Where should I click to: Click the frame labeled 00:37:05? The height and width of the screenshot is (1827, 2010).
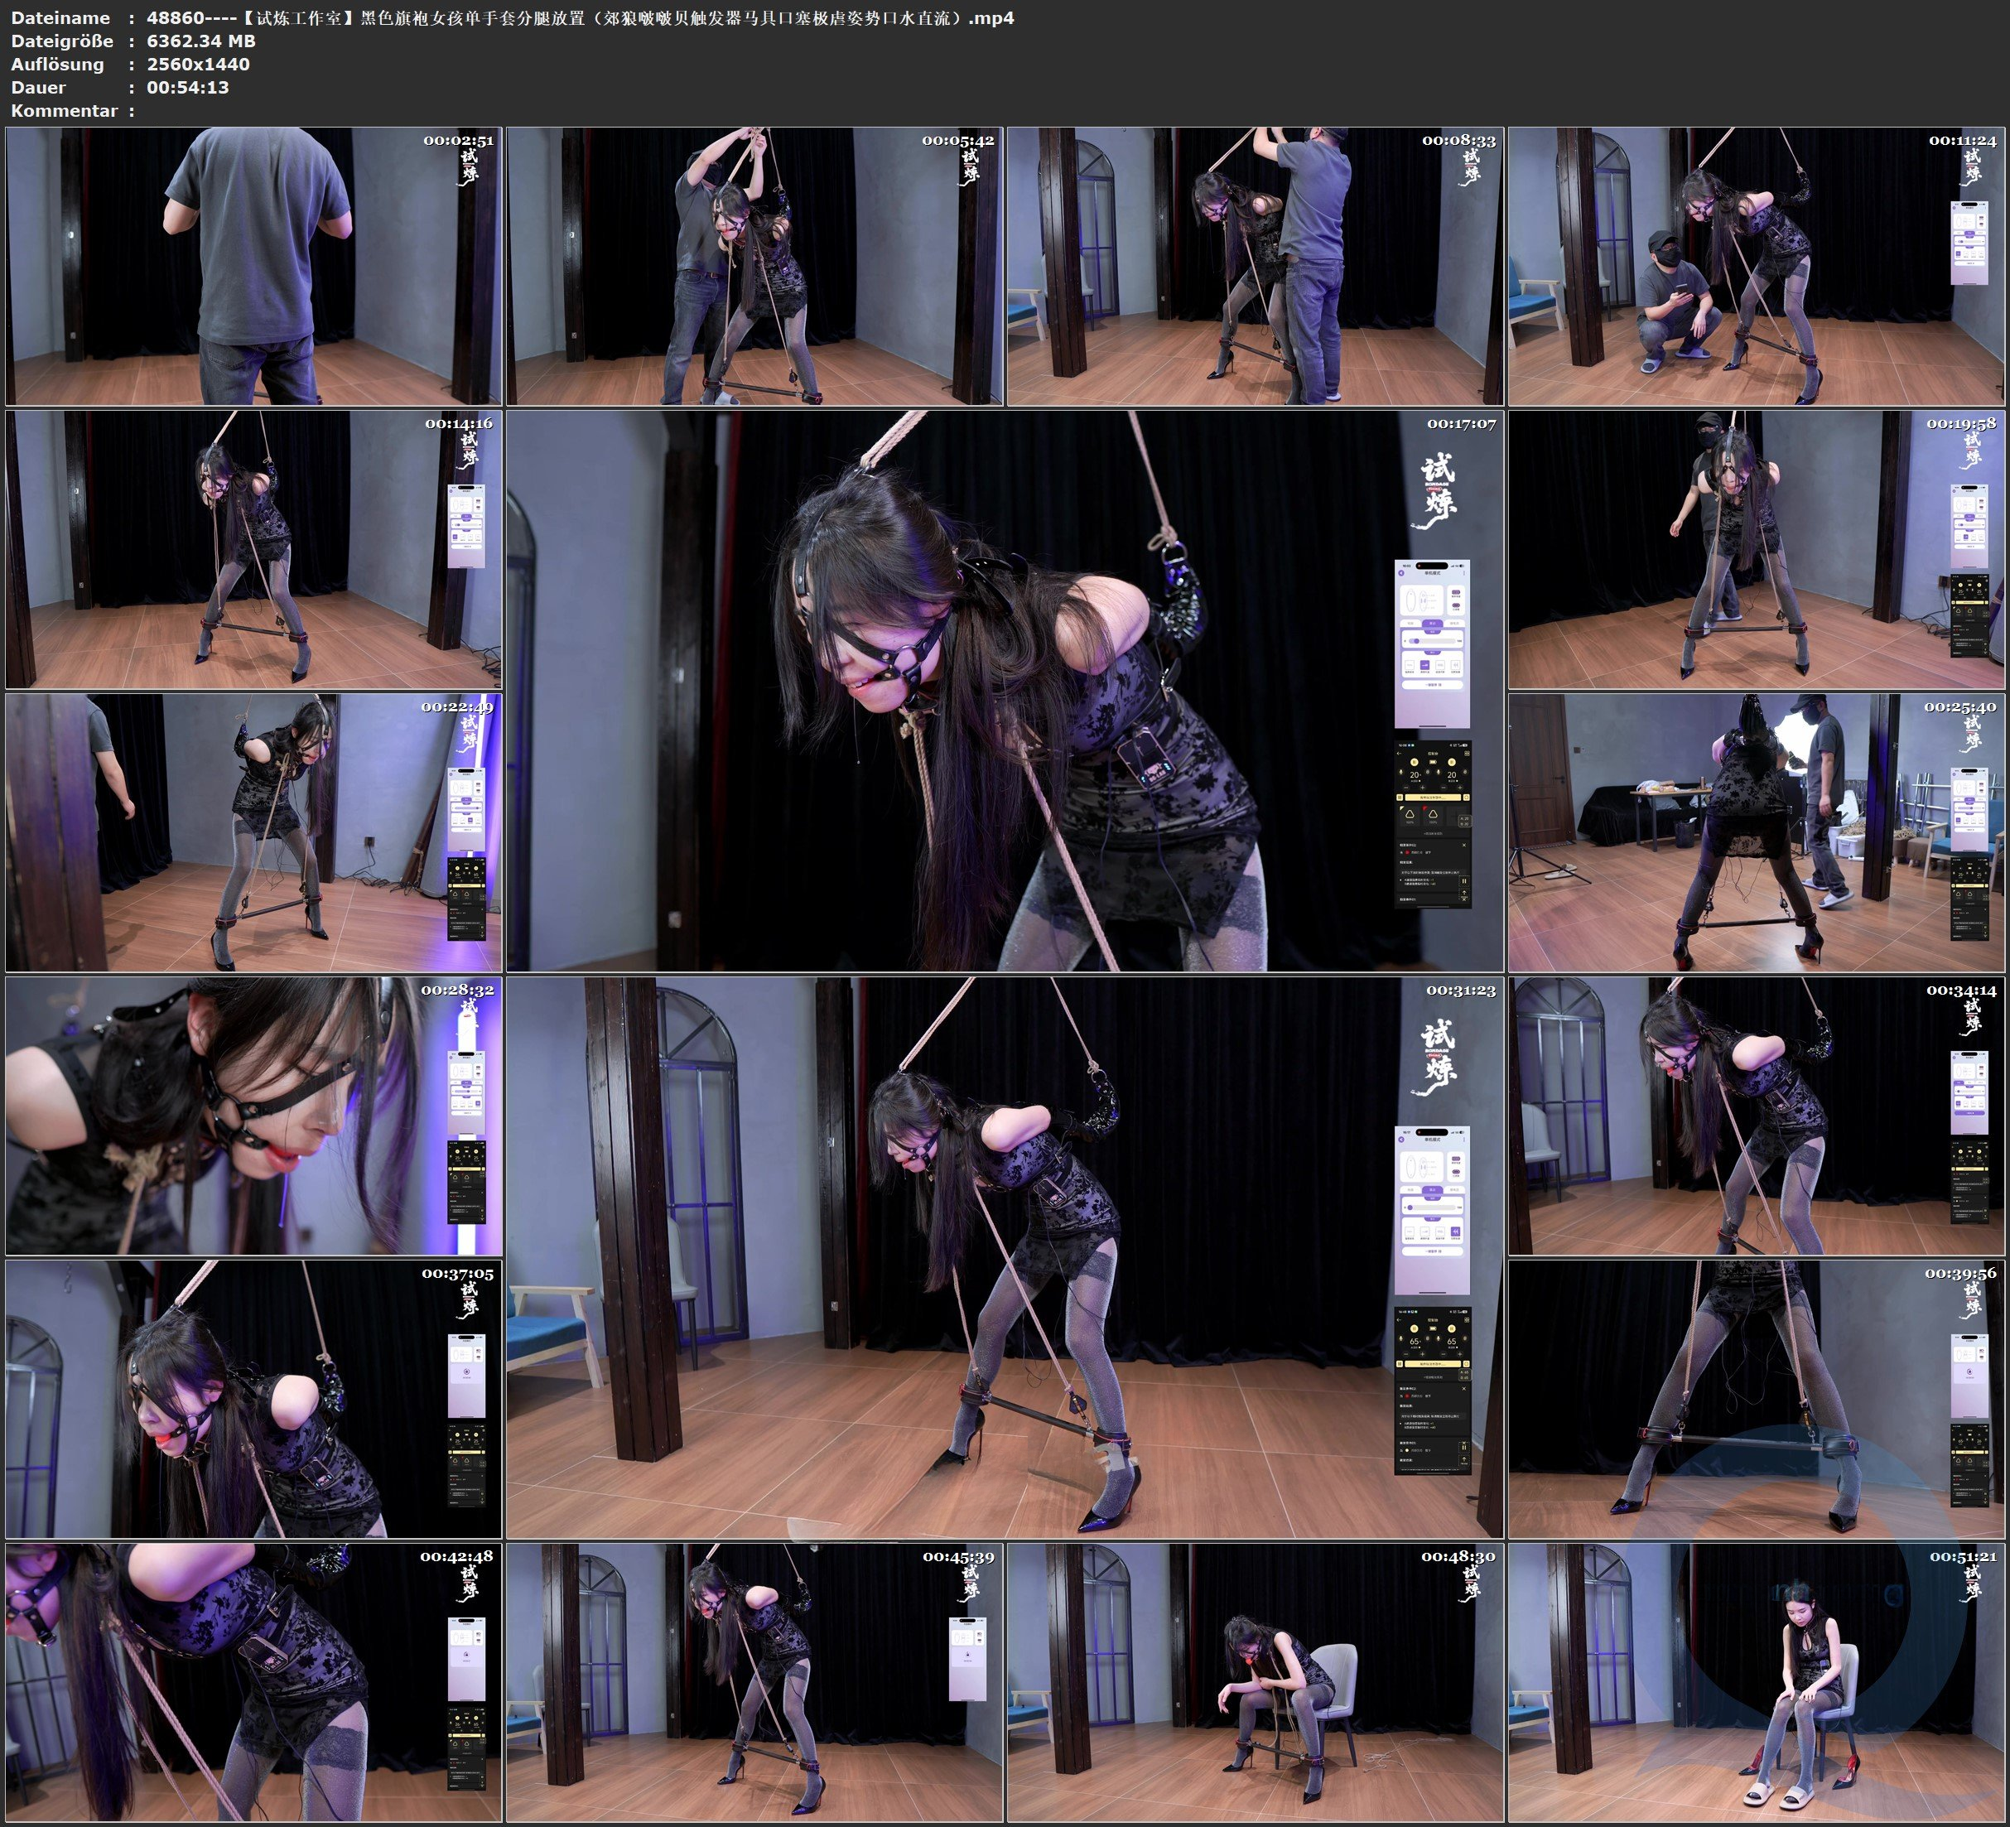pyautogui.click(x=253, y=1399)
